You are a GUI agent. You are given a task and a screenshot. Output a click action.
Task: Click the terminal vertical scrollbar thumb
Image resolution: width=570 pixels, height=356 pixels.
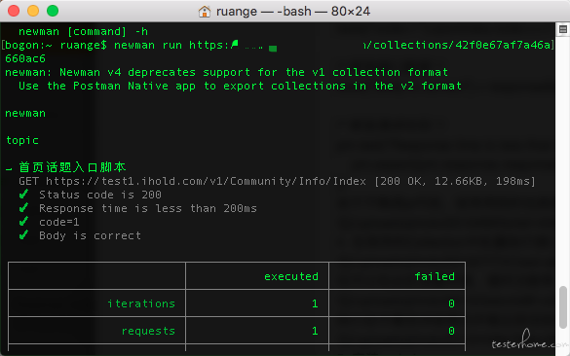[563, 307]
